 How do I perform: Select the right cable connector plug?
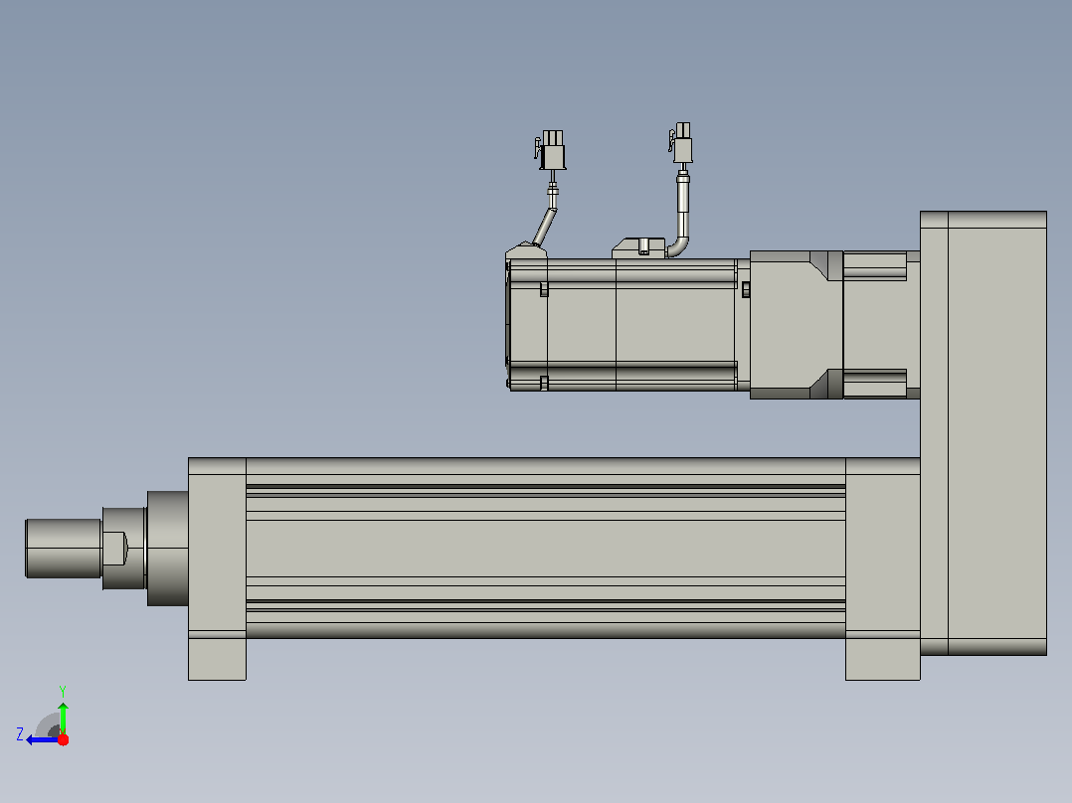point(681,142)
